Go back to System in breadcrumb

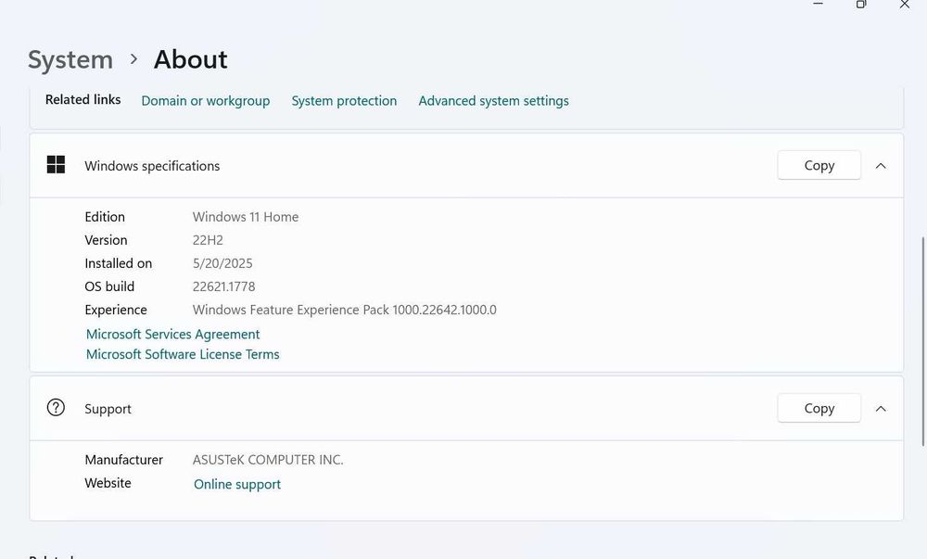point(70,59)
